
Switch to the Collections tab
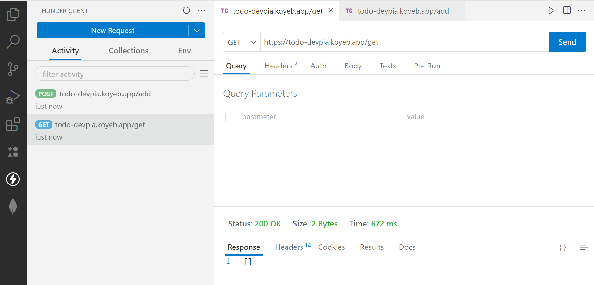point(128,51)
